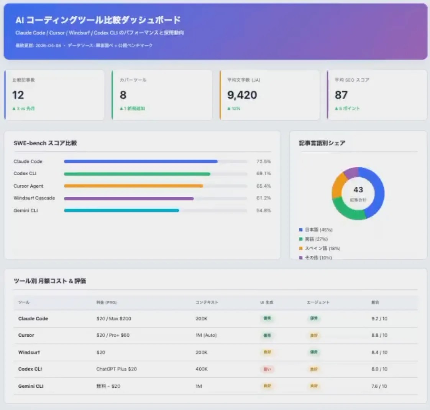Image resolution: width=430 pixels, height=410 pixels.
Task: Click the '1M (Auto)' context cell
Action: (206, 335)
